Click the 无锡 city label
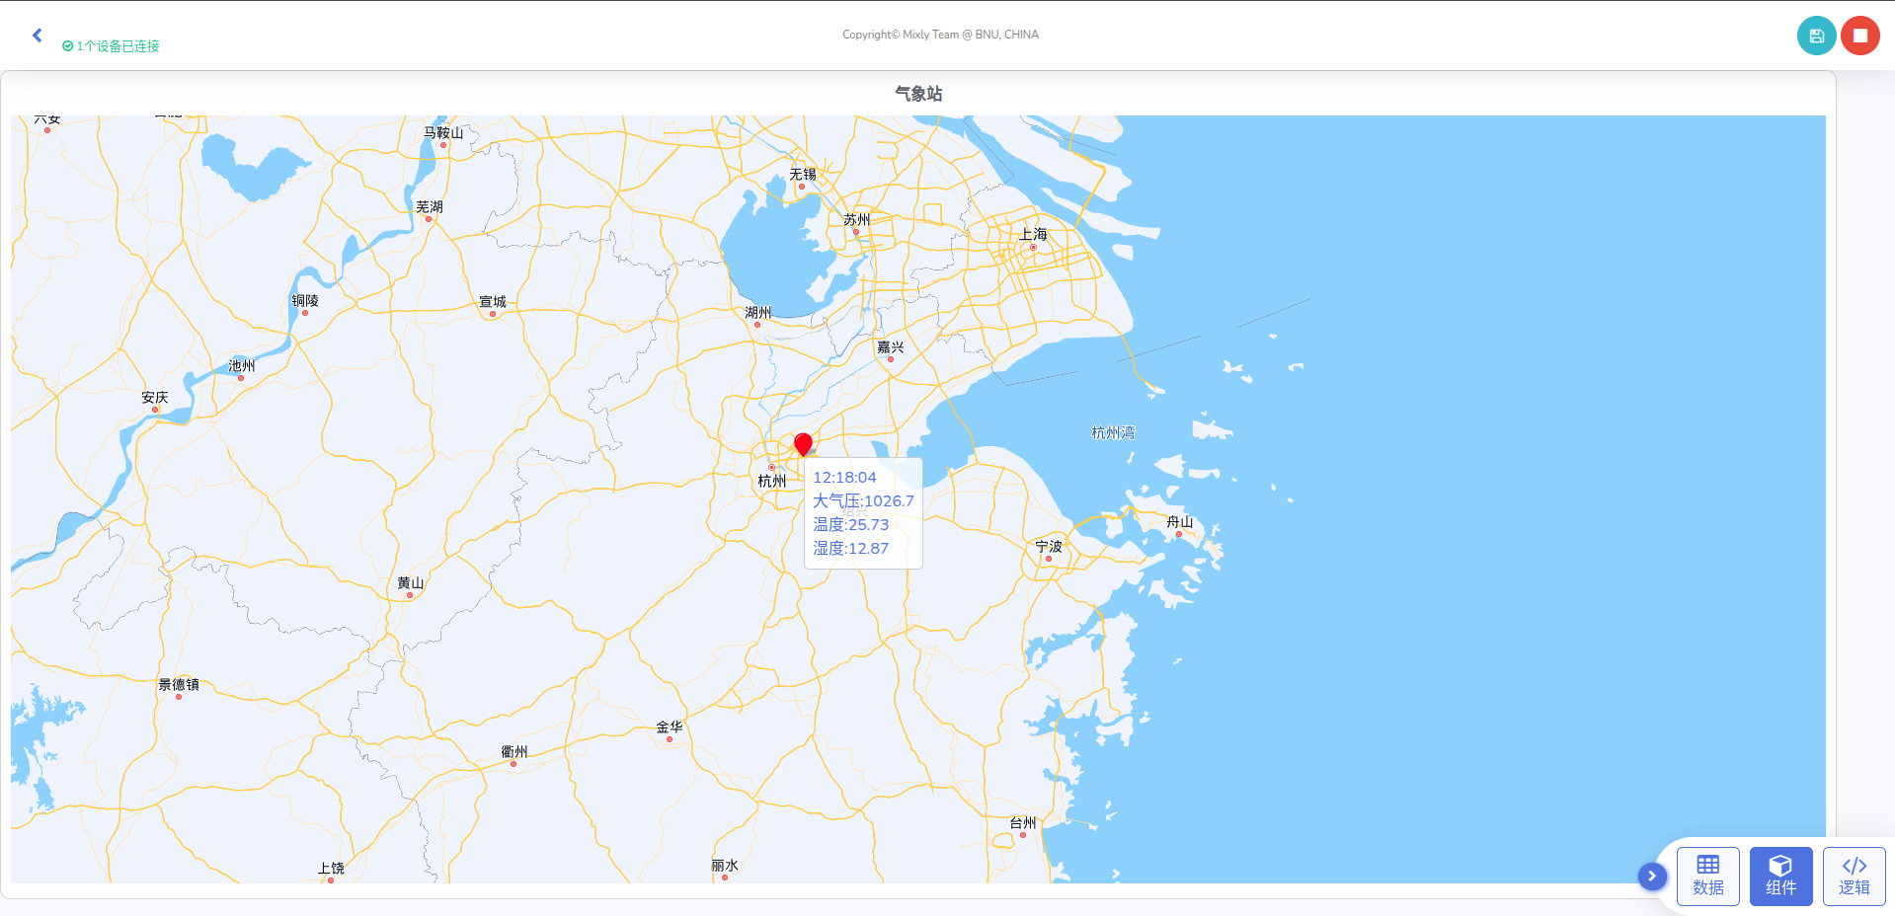Screen dimensions: 1895x916 tap(802, 174)
